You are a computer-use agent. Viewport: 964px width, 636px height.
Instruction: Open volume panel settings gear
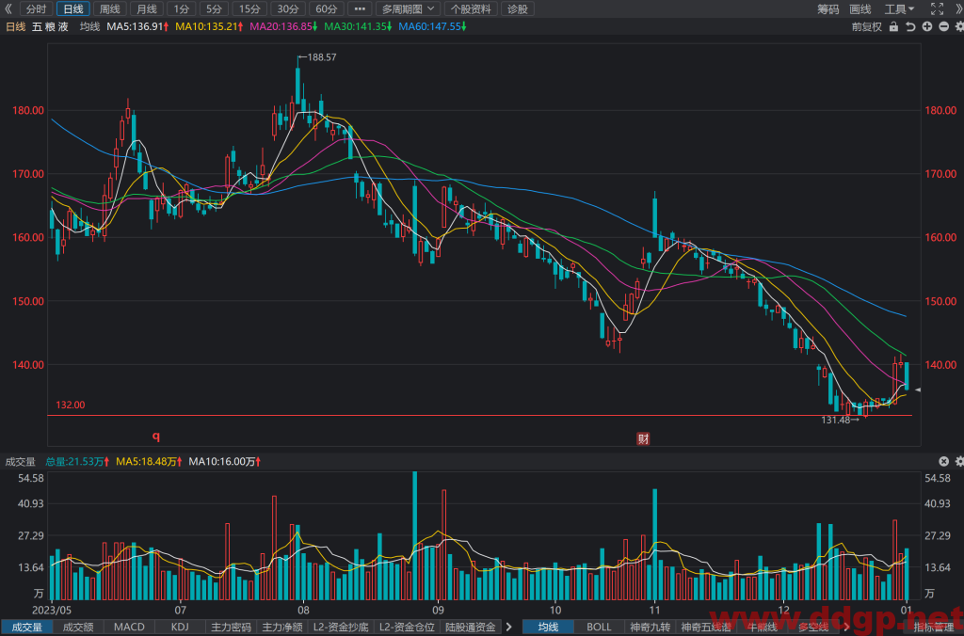click(959, 462)
